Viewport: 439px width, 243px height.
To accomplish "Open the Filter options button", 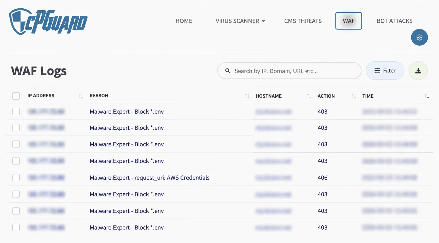I will tap(385, 71).
